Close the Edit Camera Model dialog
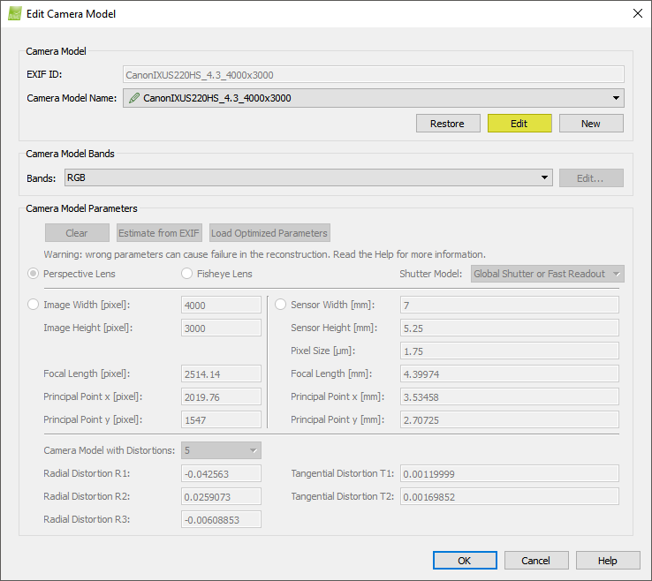The image size is (652, 581). coord(637,14)
